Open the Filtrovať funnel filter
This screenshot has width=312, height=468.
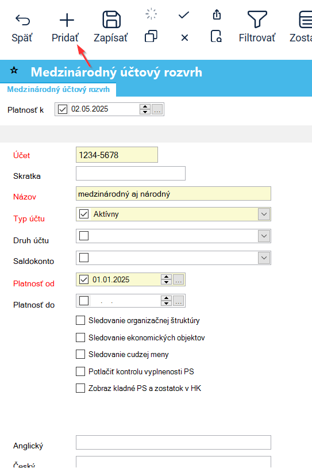click(257, 20)
